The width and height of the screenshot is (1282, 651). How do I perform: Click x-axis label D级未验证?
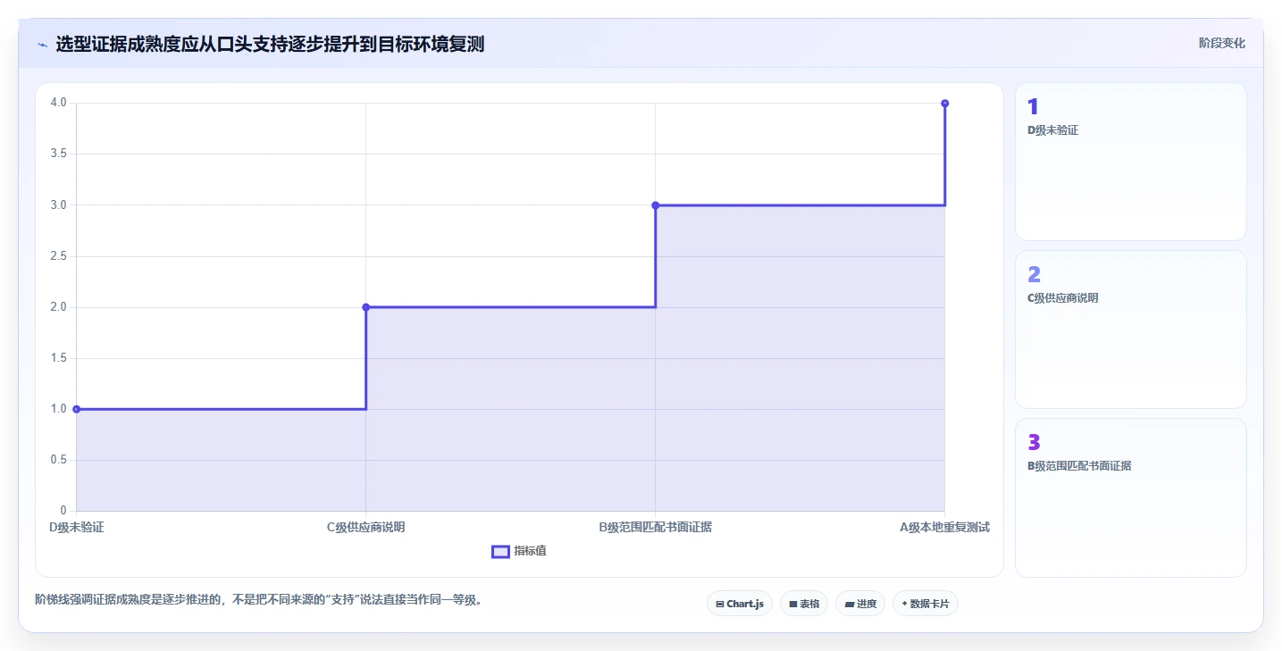(x=77, y=527)
